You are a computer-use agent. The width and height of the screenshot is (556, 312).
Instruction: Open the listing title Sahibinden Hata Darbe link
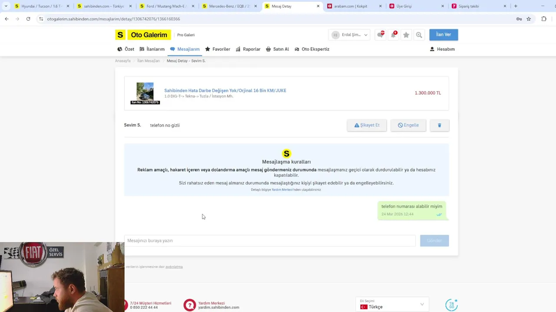coord(225,91)
